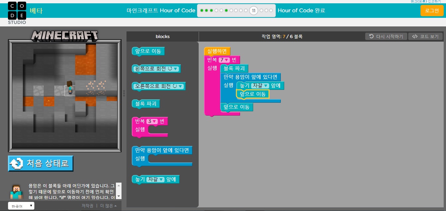Go to puzzle 2 progress dot
This screenshot has width=446, height=211.
tap(206, 11)
